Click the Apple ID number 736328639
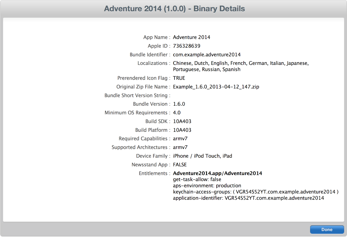The image size is (347, 237). tap(186, 46)
